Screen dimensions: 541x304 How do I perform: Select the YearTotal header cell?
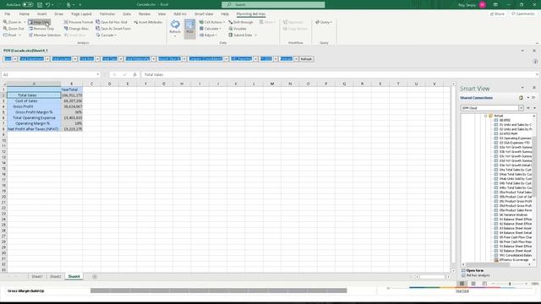coord(71,90)
